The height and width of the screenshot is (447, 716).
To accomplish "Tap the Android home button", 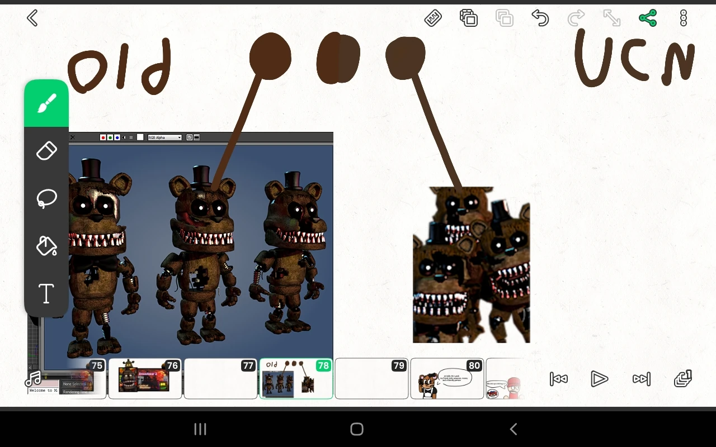I will coord(357,429).
